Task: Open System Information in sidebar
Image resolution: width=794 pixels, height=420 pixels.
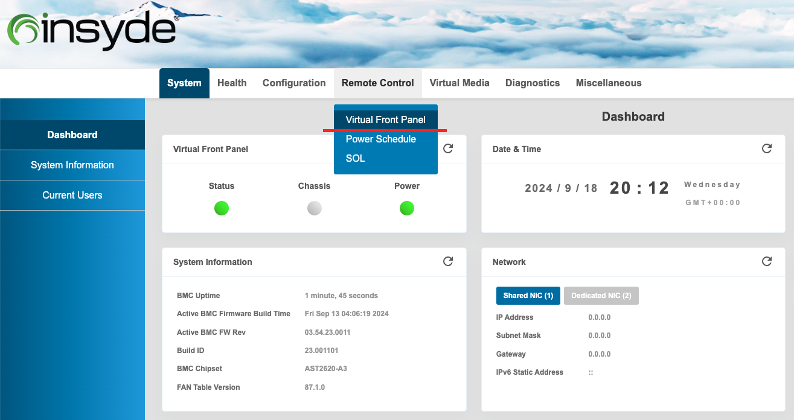Action: (72, 165)
